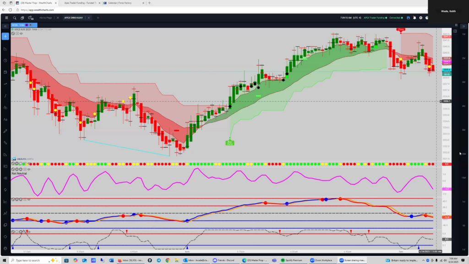
Task: Open the symbol search magnifier
Action: 14,18
